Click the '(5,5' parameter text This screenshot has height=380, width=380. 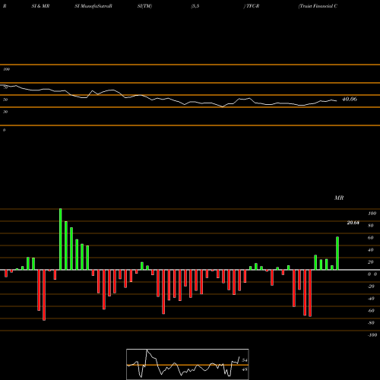(195, 6)
